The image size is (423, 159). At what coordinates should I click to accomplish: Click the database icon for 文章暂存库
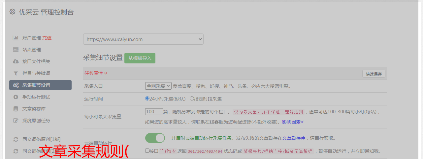point(16,109)
